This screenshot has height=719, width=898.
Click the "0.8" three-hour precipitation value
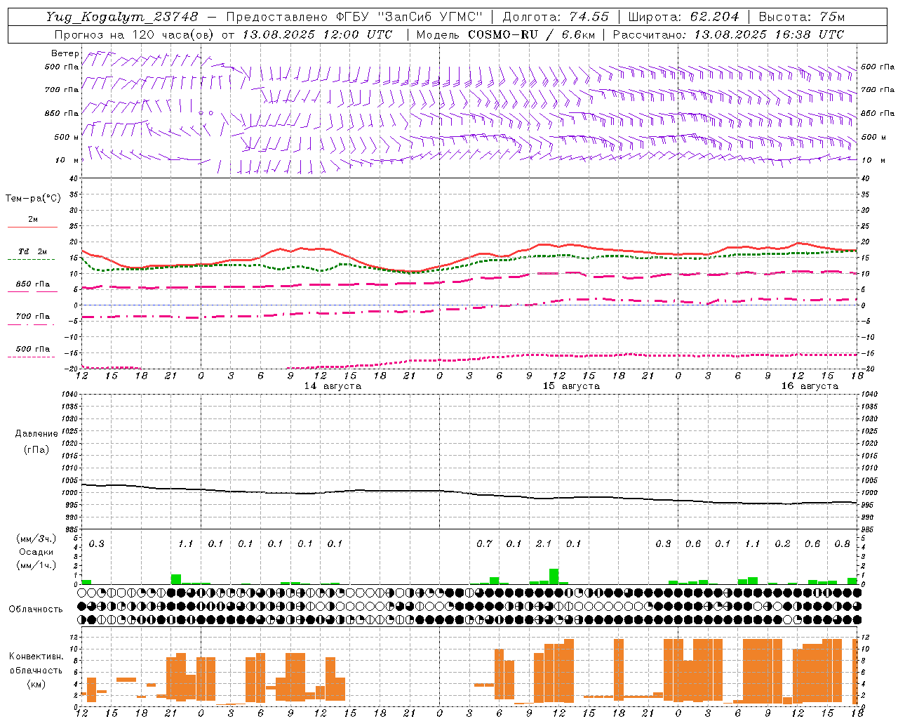842,543
